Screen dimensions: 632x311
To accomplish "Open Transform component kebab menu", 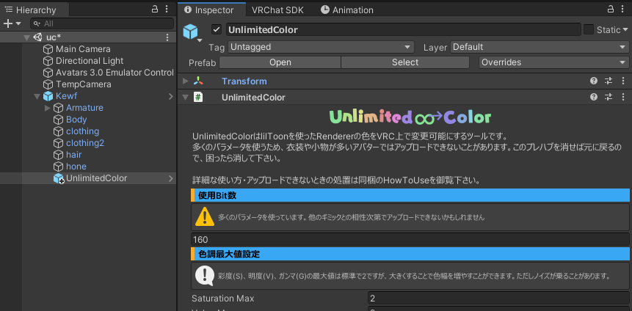I will coord(623,81).
